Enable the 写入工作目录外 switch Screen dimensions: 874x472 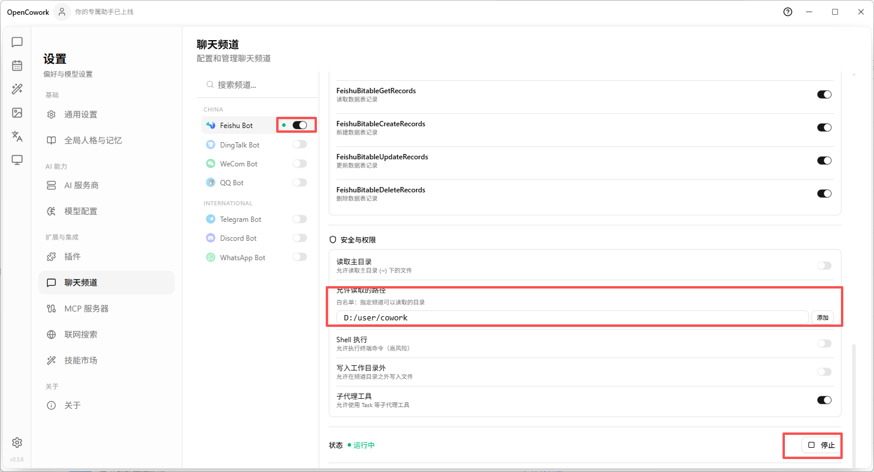[x=824, y=372]
